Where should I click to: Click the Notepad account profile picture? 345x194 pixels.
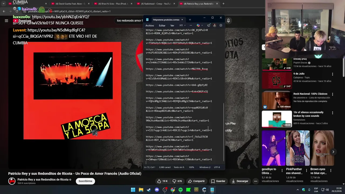(215, 25)
